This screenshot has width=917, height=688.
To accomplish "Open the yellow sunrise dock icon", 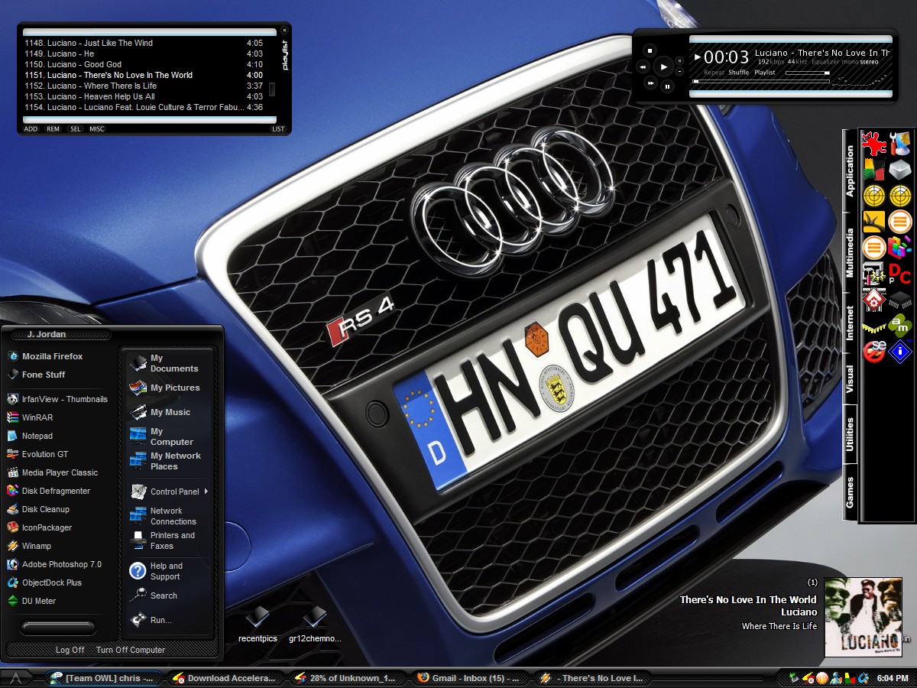I will pyautogui.click(x=874, y=222).
